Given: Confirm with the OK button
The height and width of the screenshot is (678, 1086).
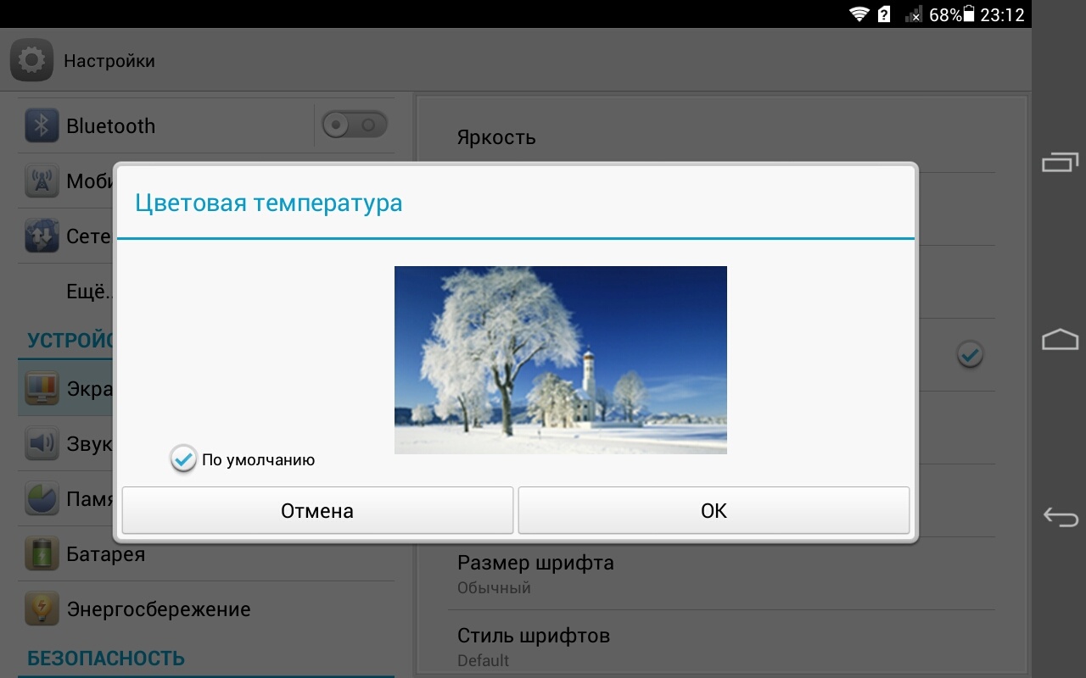Looking at the screenshot, I should pyautogui.click(x=714, y=510).
